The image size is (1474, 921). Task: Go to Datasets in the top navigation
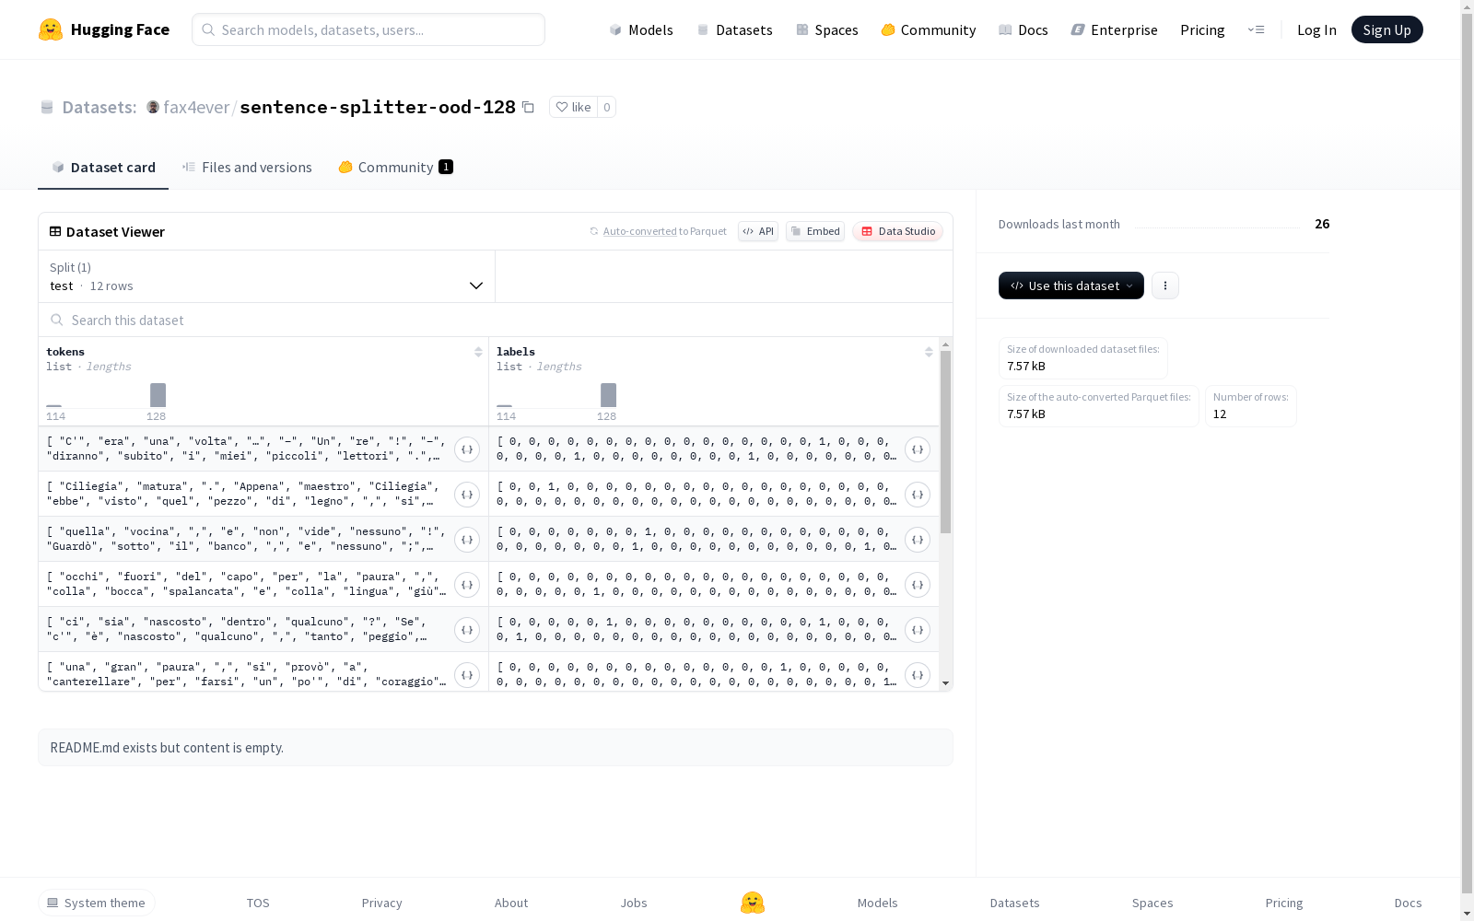pos(734,29)
